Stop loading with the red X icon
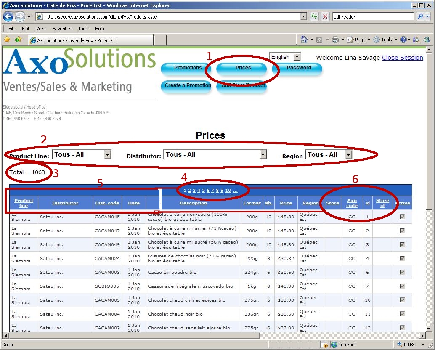 click(x=325, y=17)
